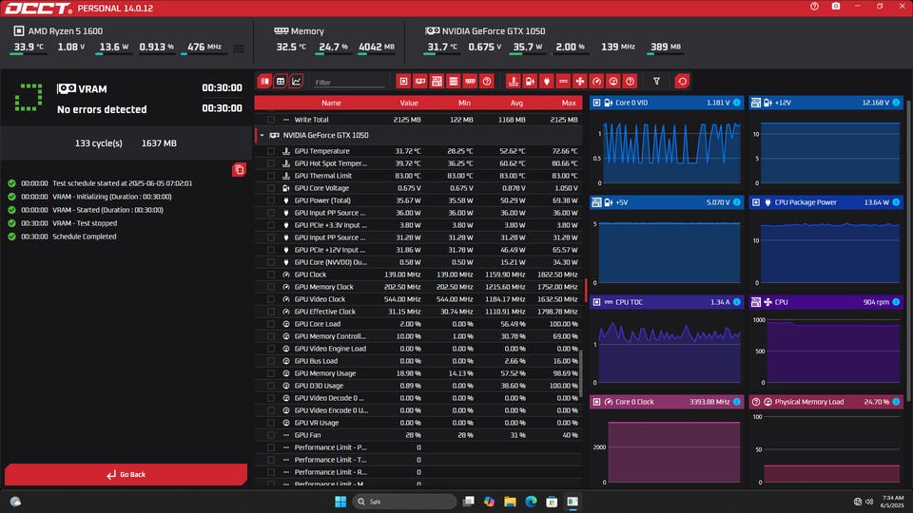Sort table by Avg column
This screenshot has width=913, height=513.
coord(516,103)
